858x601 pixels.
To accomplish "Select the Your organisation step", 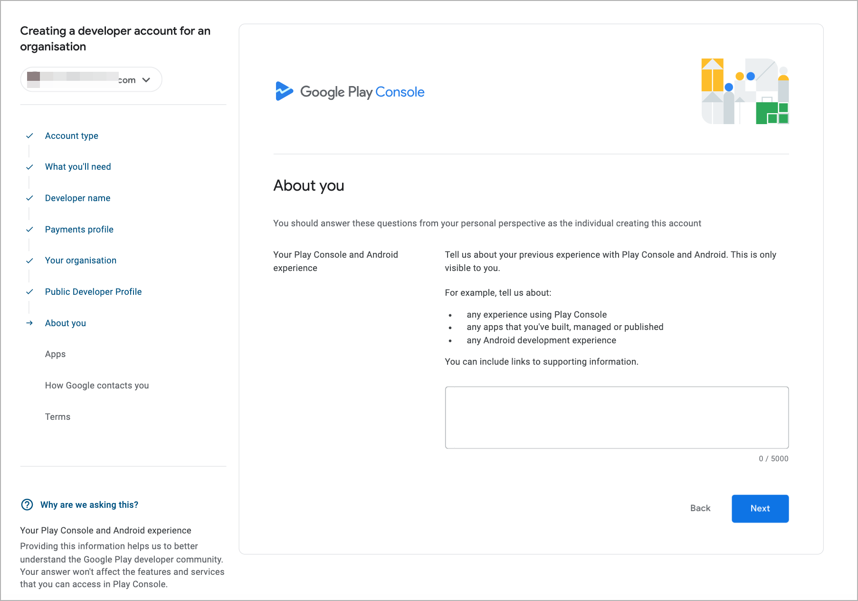I will (81, 261).
